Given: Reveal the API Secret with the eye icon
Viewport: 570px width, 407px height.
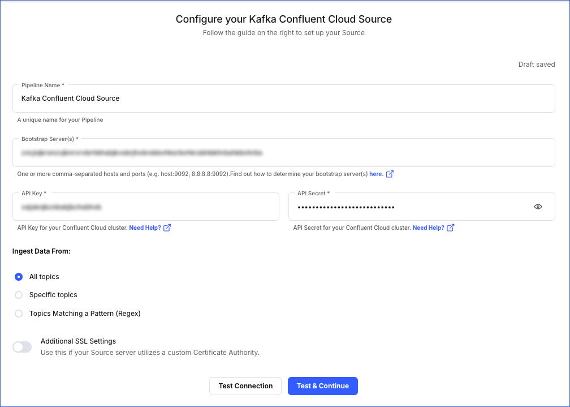Looking at the screenshot, I should click(538, 207).
